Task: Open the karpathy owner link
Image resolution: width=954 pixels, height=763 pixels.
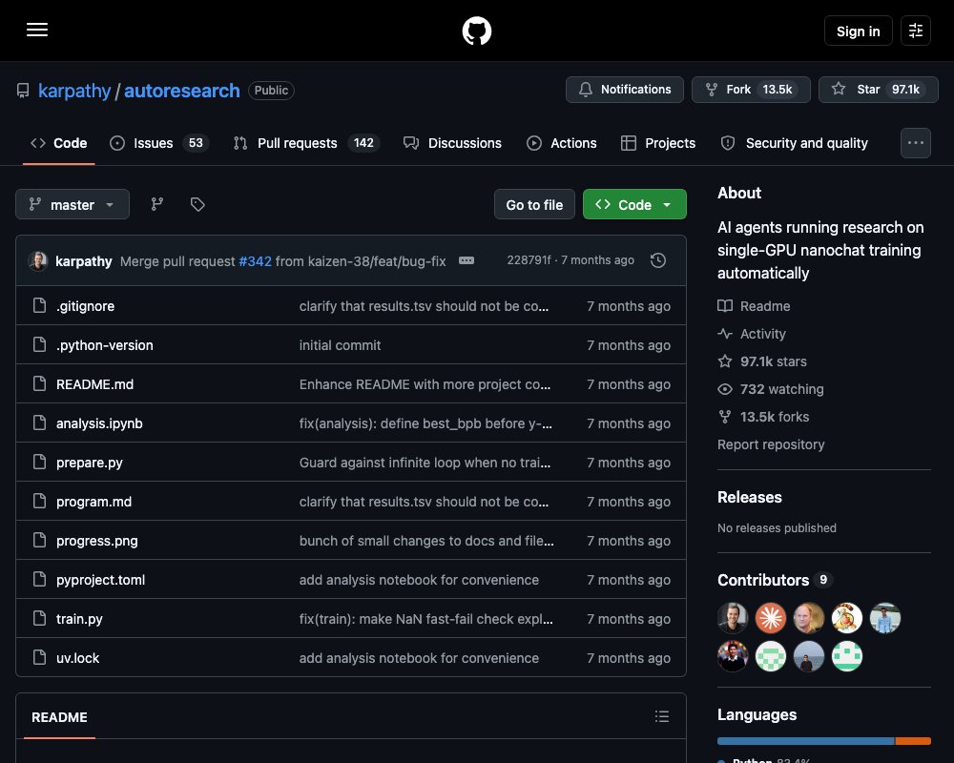Action: tap(74, 91)
